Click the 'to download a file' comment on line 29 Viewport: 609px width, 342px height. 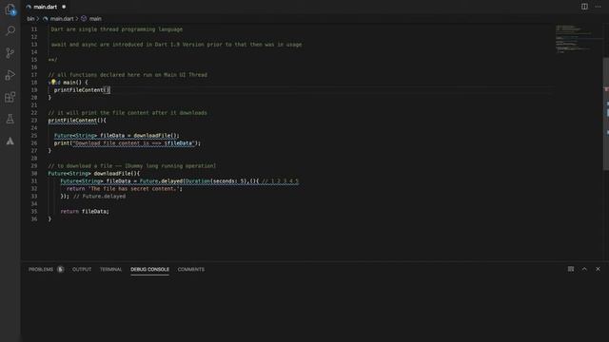pos(132,165)
